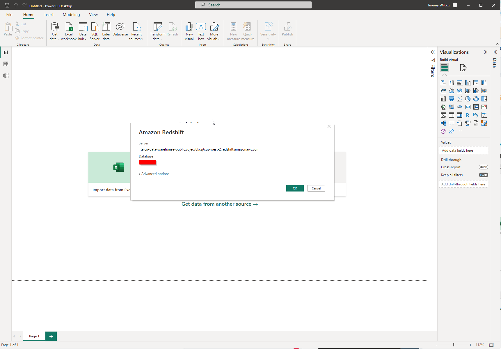Select the Gauge visual
Screen dimensions: 501x349
pos(459,107)
